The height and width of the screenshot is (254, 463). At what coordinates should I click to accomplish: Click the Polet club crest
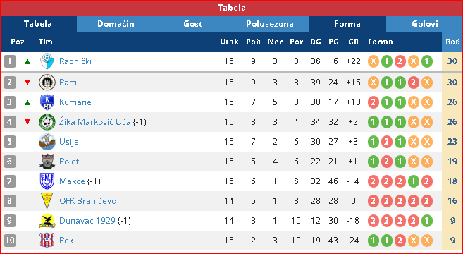tap(47, 162)
